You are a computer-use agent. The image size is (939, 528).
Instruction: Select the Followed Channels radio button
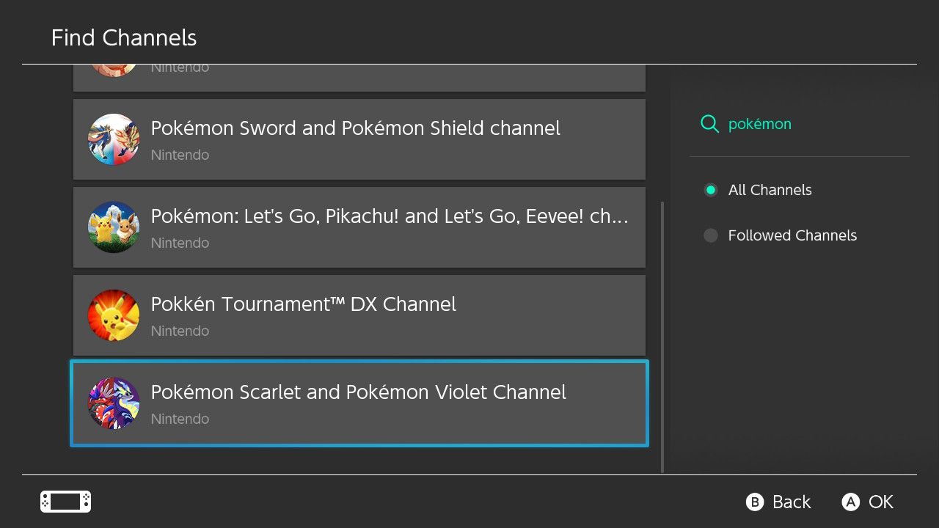(710, 235)
